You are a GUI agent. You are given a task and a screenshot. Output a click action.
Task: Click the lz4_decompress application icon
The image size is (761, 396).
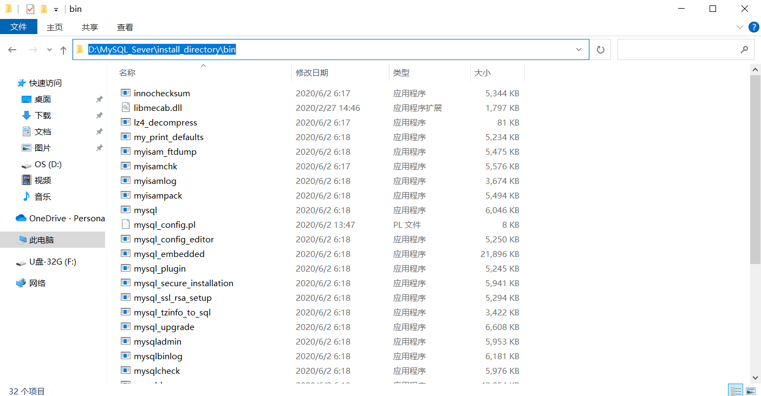click(x=125, y=122)
